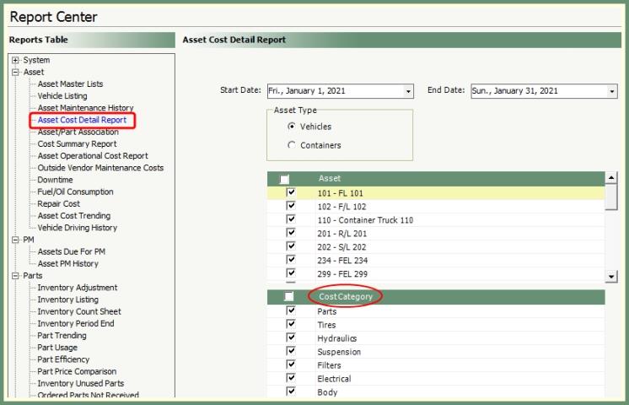Collapse the Asset tree node
Viewport: 629px width, 405px height.
pyautogui.click(x=15, y=73)
